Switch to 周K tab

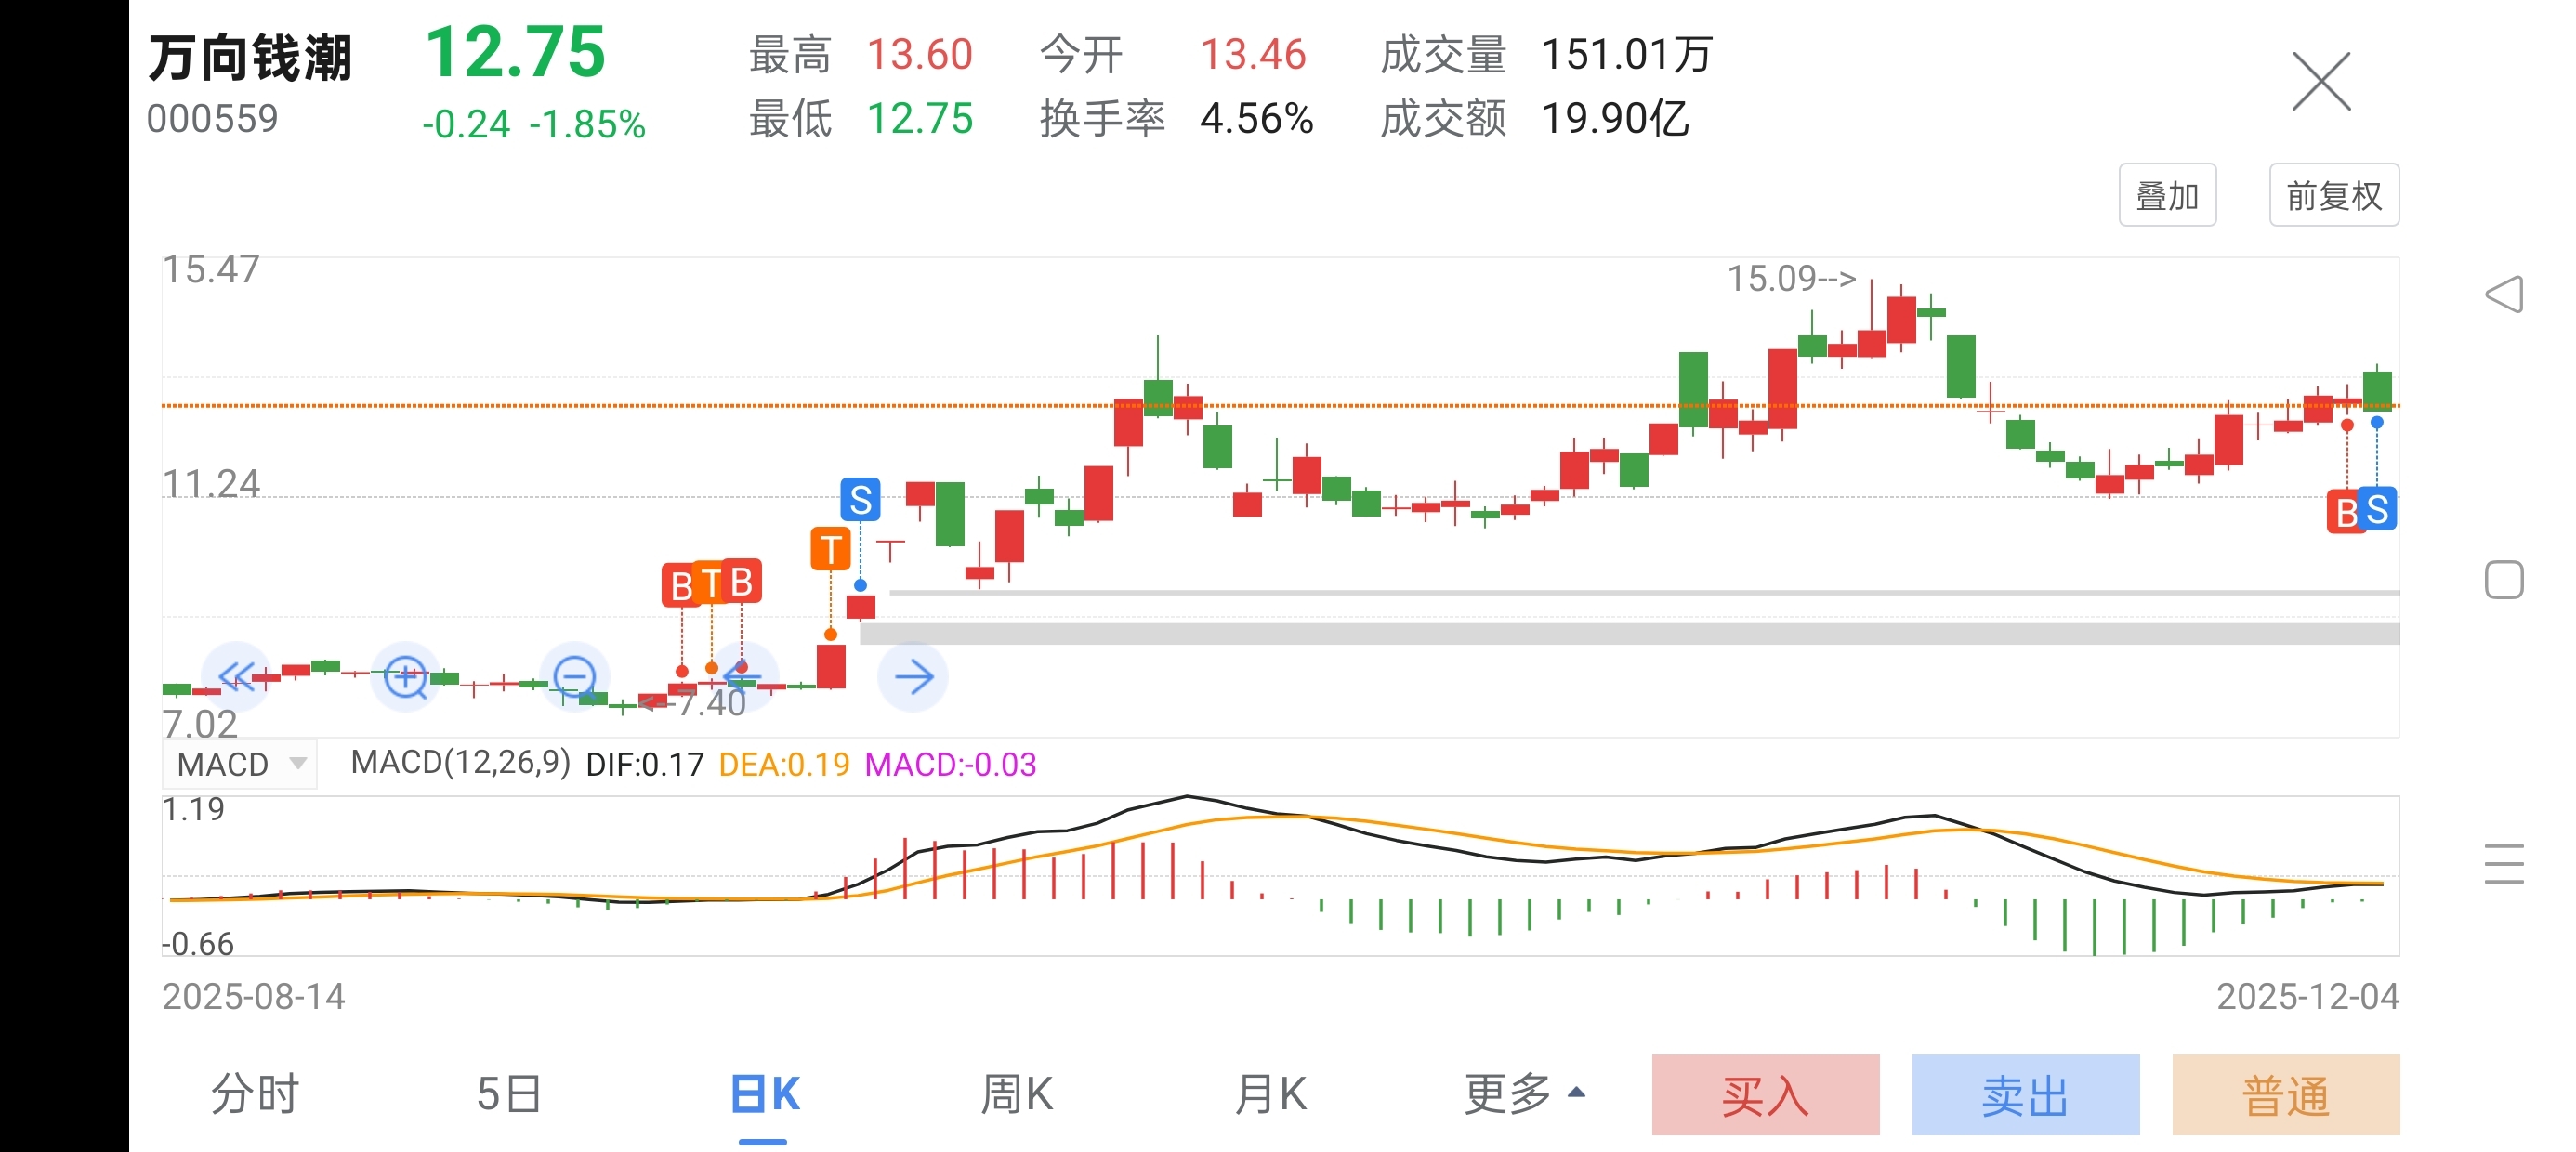coord(1016,1094)
